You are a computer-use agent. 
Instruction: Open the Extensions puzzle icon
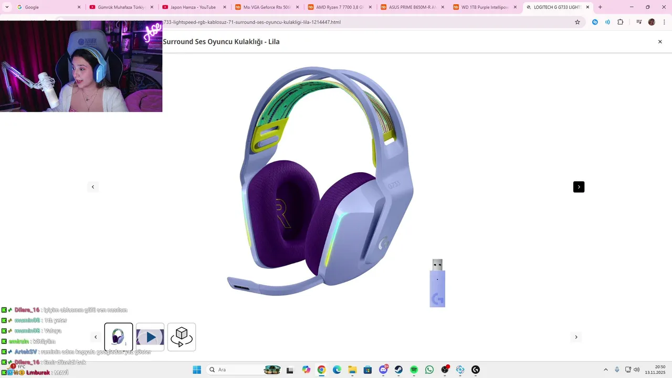point(620,22)
